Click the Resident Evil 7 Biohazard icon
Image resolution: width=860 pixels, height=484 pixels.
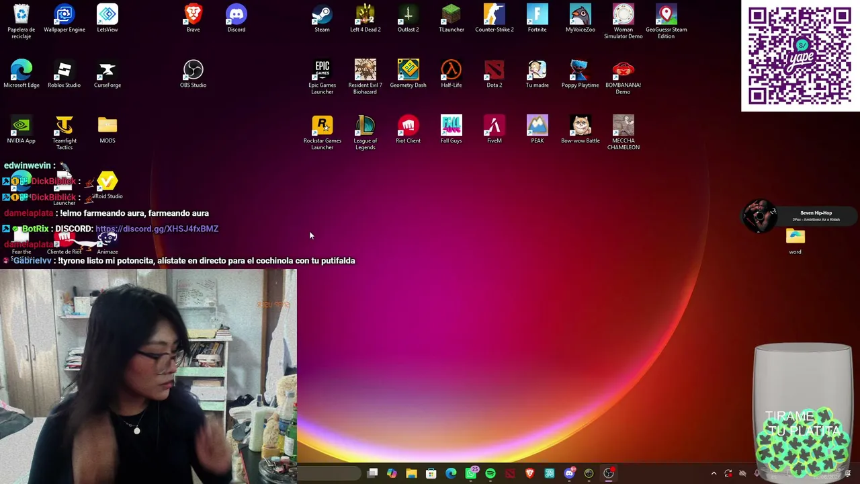[x=365, y=77]
